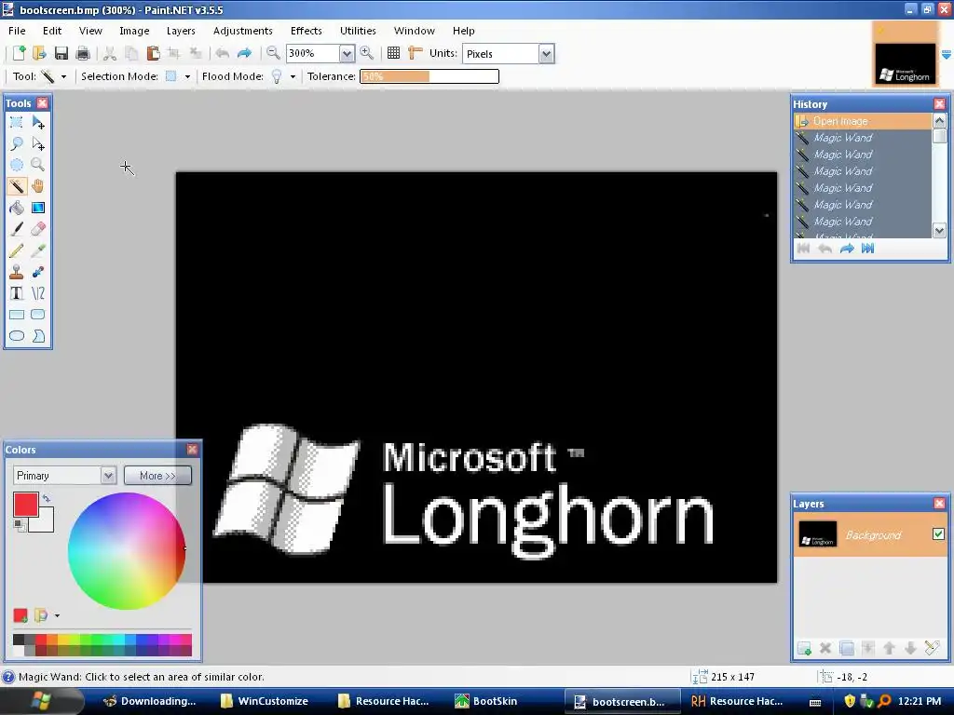Select the Rectangle shape tool
Viewport: 954px width, 715px height.
click(17, 315)
